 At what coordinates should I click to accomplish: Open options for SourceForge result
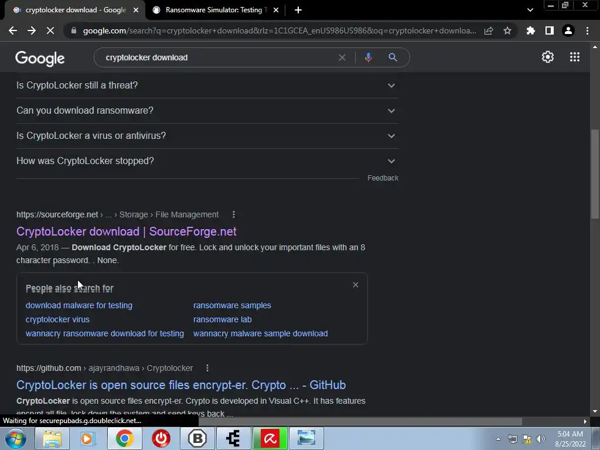233,214
